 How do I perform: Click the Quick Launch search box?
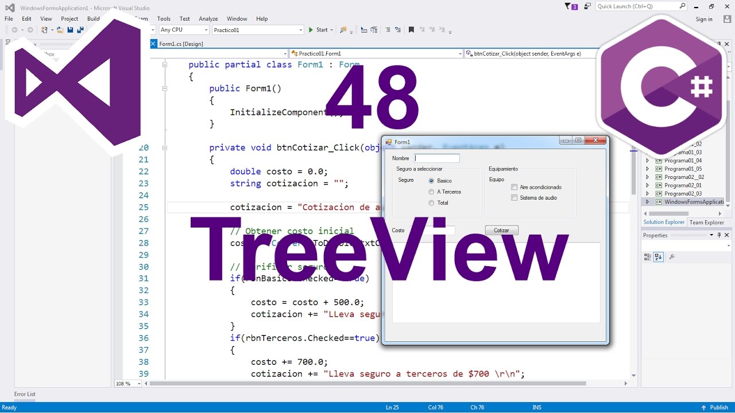[x=641, y=6]
